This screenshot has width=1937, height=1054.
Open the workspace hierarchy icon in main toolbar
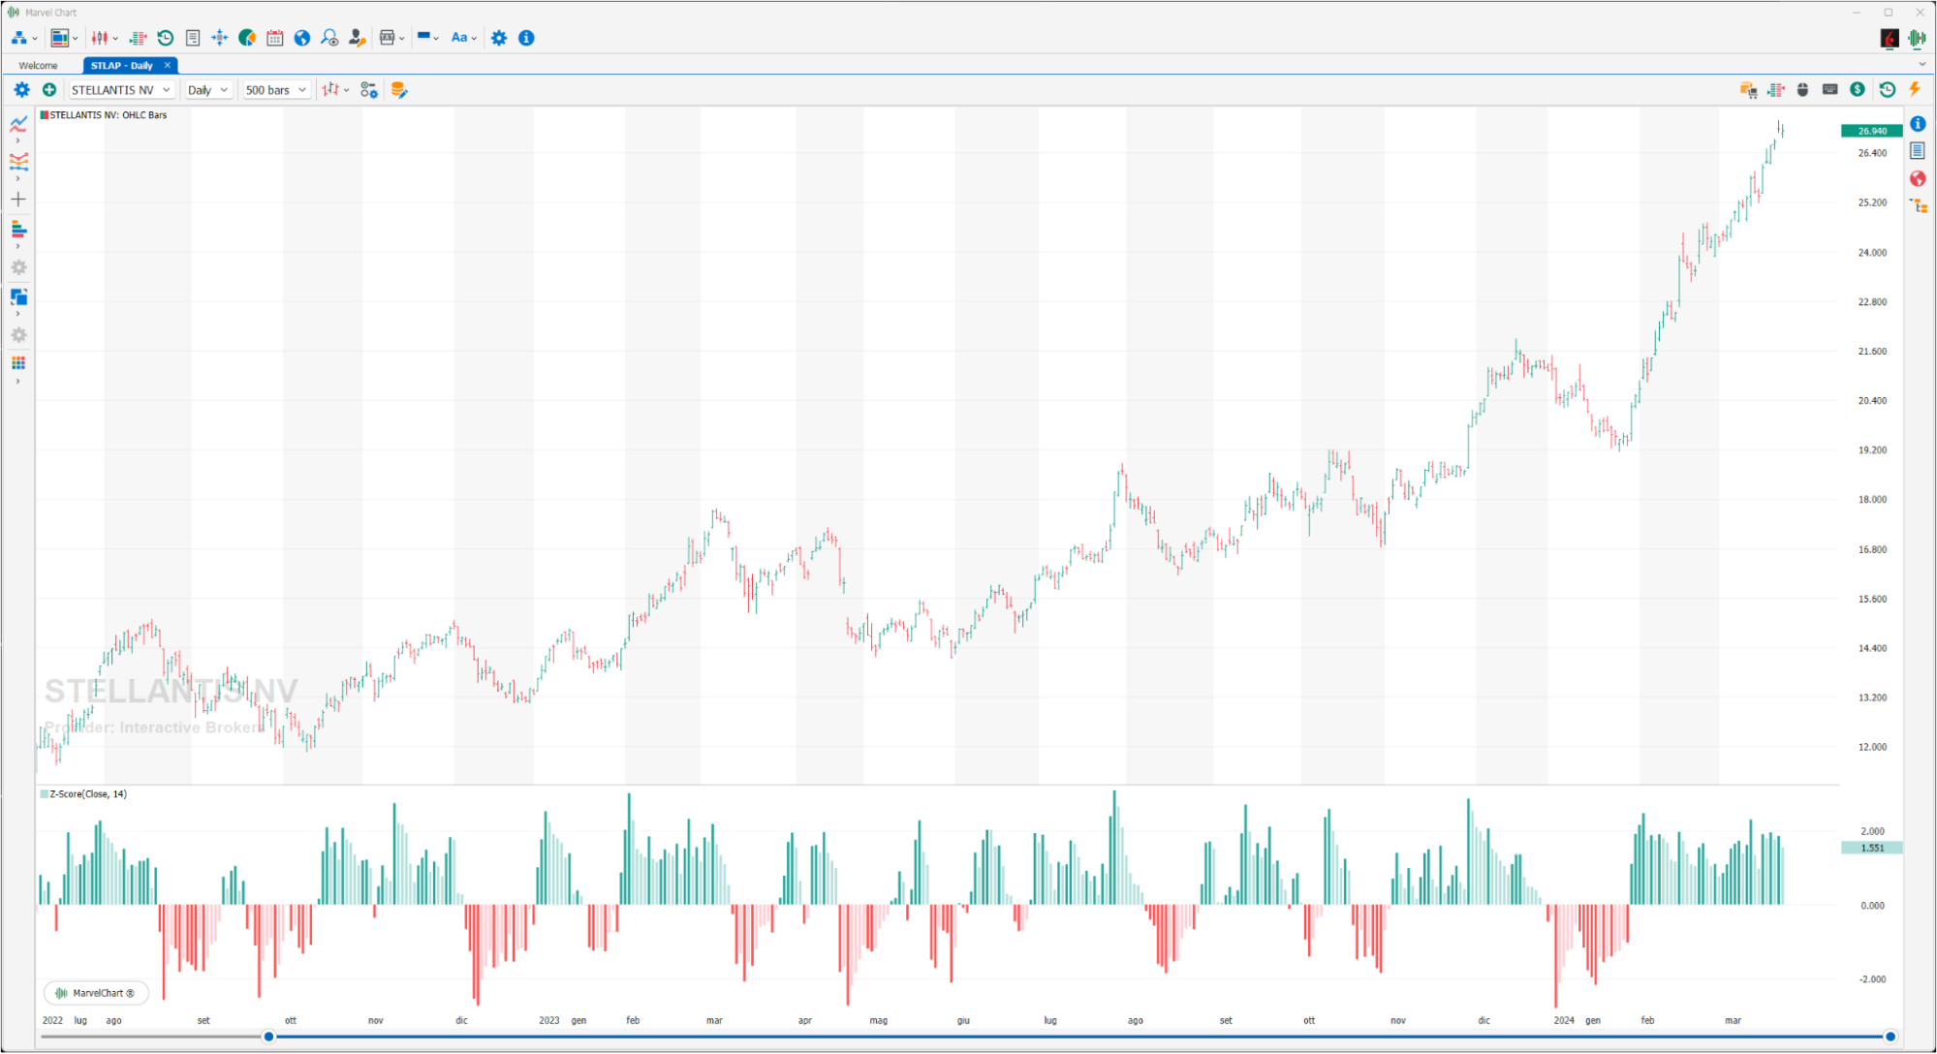(x=19, y=38)
